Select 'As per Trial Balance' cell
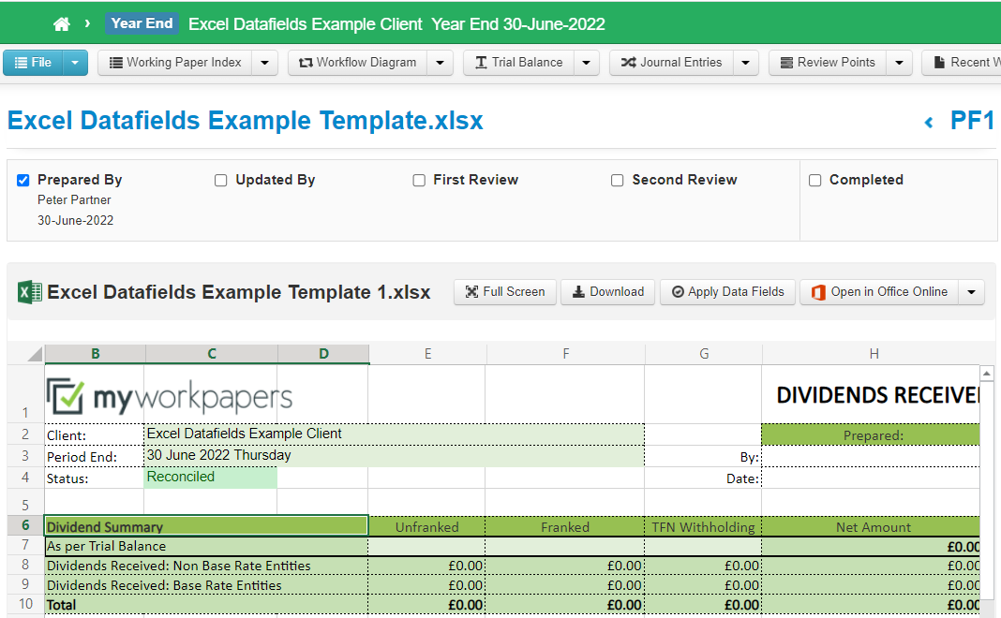Viewport: 1001px width, 618px height. (x=206, y=546)
